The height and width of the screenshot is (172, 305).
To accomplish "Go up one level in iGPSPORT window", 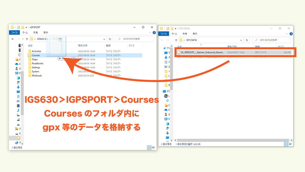I will click(27, 39).
